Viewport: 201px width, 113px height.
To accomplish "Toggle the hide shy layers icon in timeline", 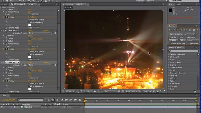I will [x=62, y=100].
